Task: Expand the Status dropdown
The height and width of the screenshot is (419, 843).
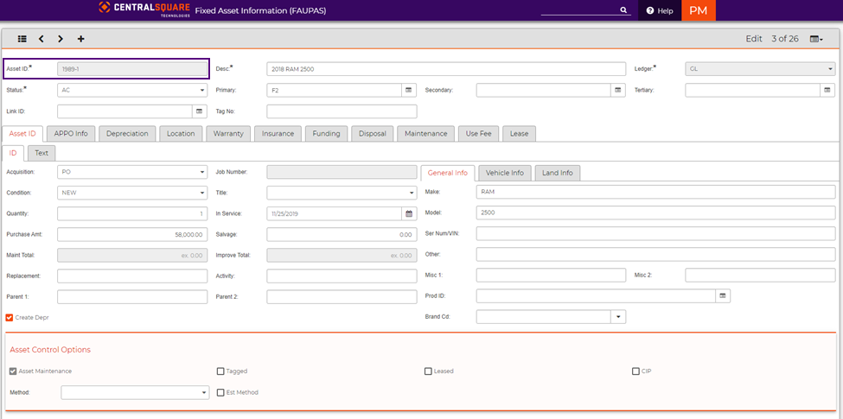Action: tap(202, 90)
